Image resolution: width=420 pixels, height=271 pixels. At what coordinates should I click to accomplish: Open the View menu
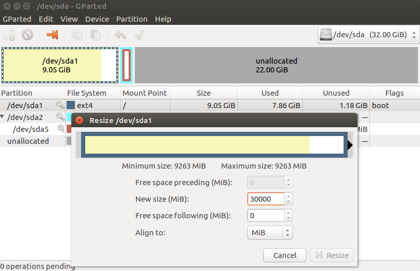click(x=69, y=19)
